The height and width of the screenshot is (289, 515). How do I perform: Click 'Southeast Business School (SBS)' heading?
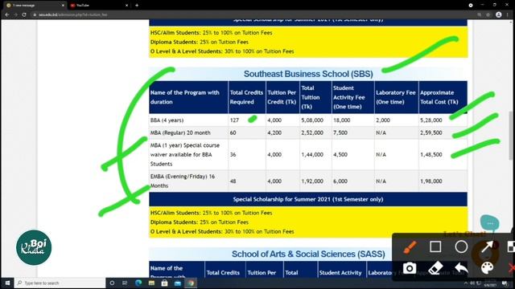[x=308, y=74]
